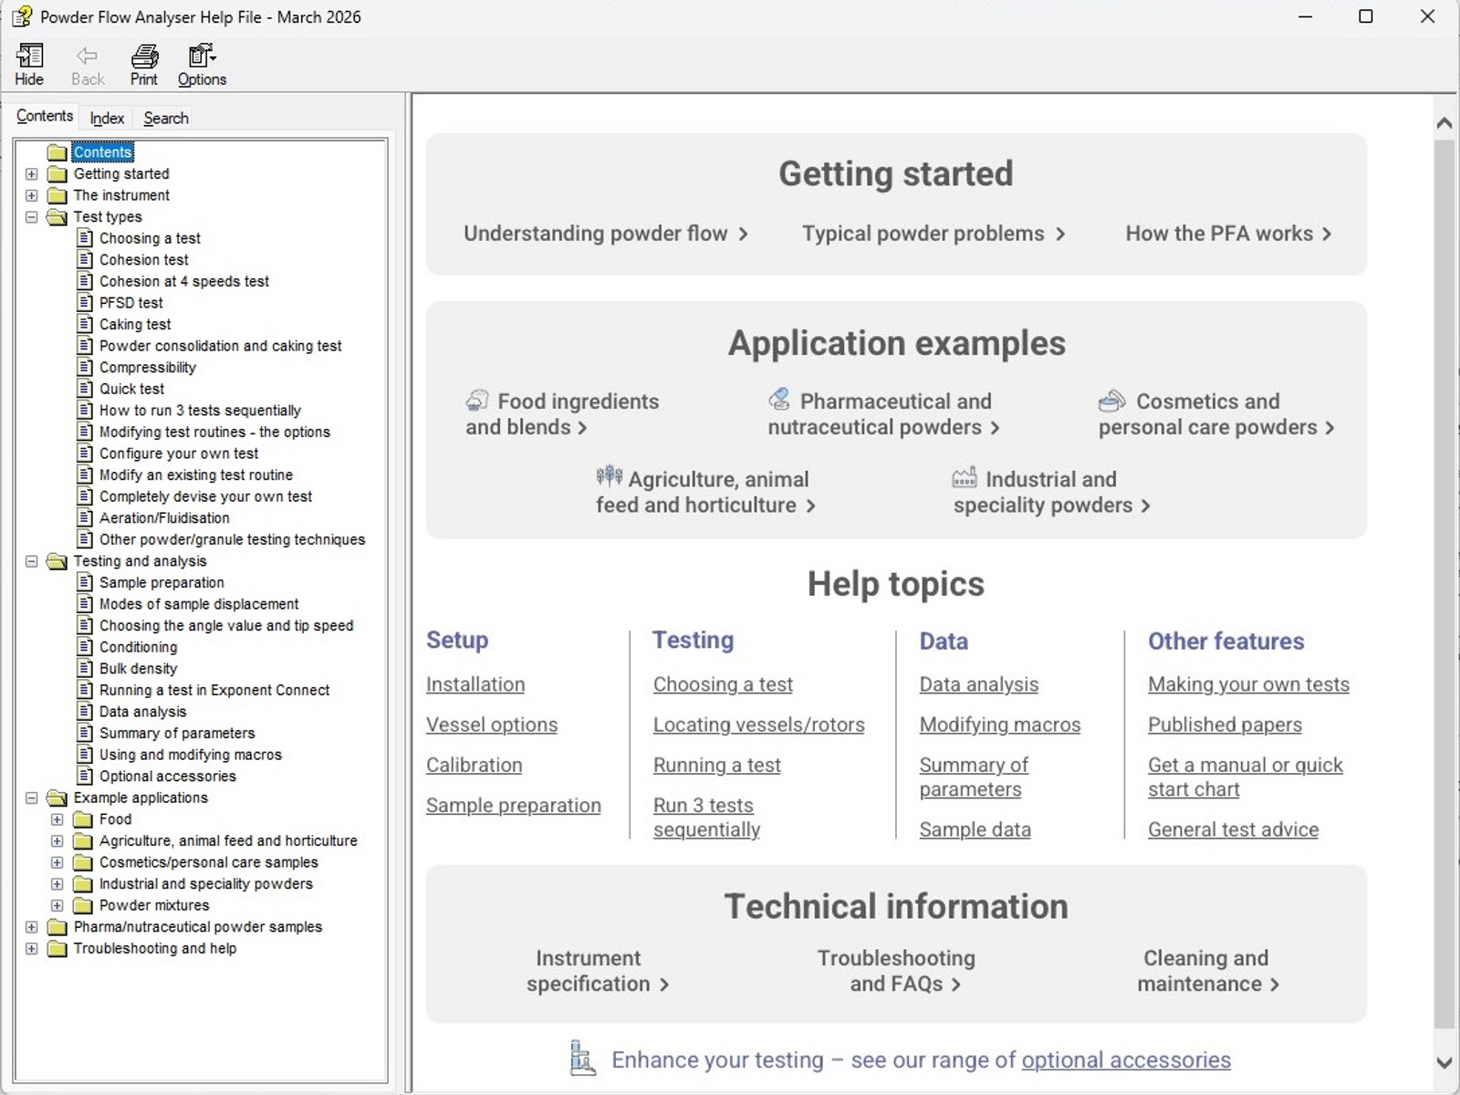Open the Understanding powder flow link
Viewport: 1460px width, 1095px height.
(x=606, y=234)
